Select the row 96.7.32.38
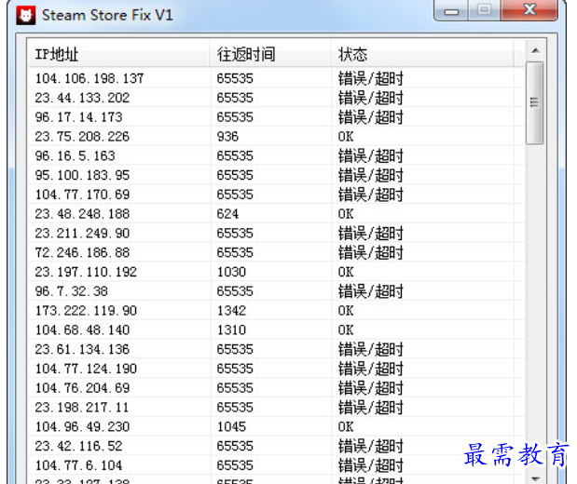The width and height of the screenshot is (577, 484). click(276, 291)
